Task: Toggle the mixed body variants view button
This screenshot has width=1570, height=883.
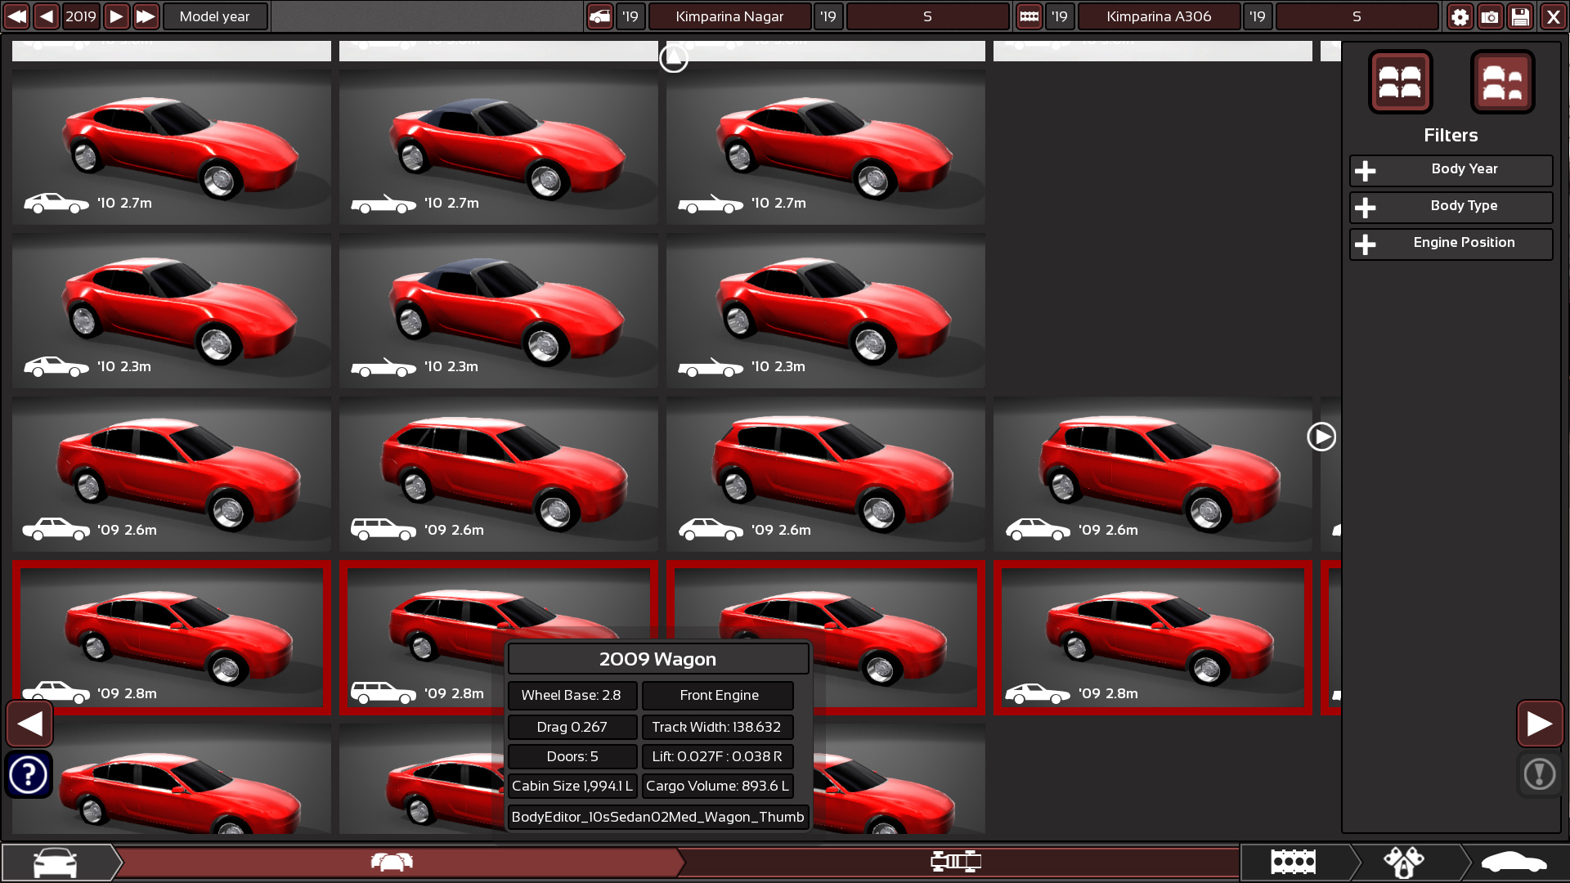Action: pos(1502,82)
